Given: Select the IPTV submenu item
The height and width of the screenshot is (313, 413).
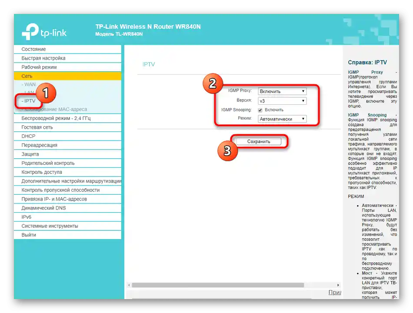Looking at the screenshot, I should click(28, 101).
